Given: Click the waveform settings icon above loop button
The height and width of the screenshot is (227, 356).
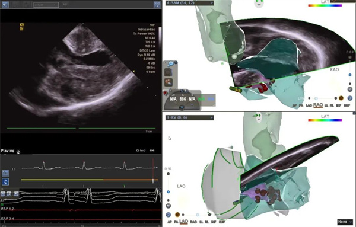Looking at the screenshot, I should [x=5, y=173].
